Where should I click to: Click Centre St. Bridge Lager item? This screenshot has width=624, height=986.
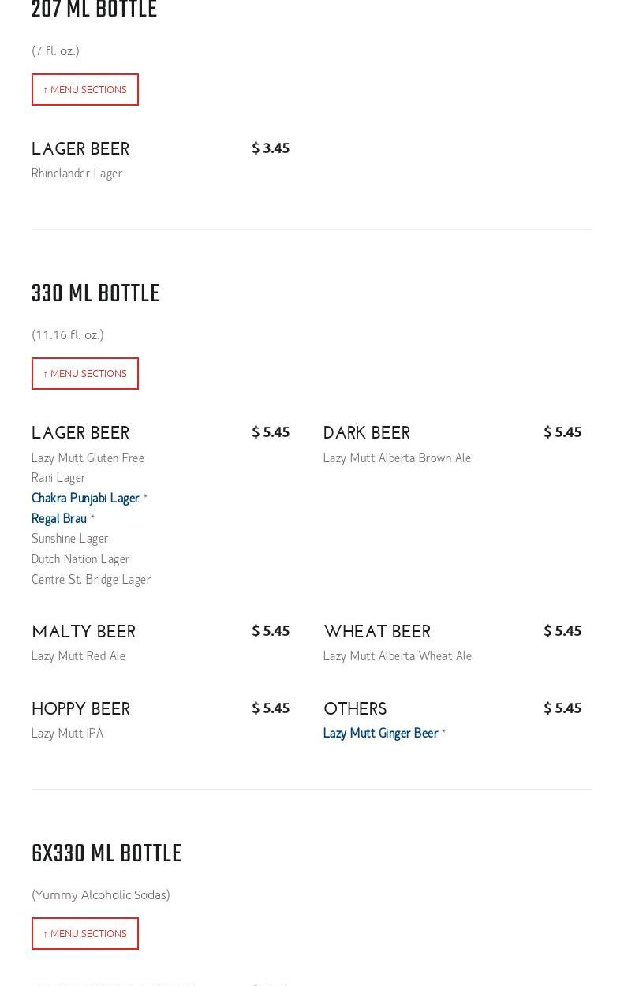(91, 580)
